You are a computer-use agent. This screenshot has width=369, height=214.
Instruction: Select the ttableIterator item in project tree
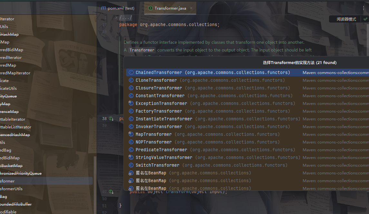coord(13,119)
